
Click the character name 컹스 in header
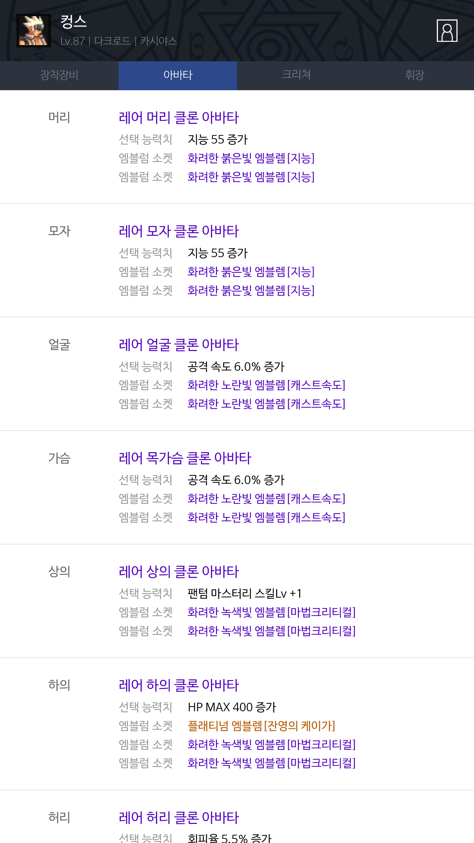(x=73, y=22)
